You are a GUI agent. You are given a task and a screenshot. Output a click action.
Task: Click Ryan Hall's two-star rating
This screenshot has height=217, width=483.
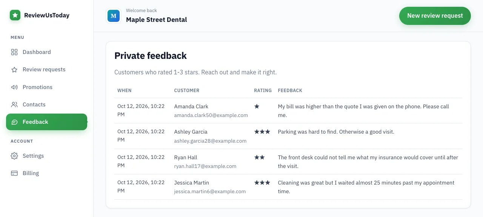point(259,157)
